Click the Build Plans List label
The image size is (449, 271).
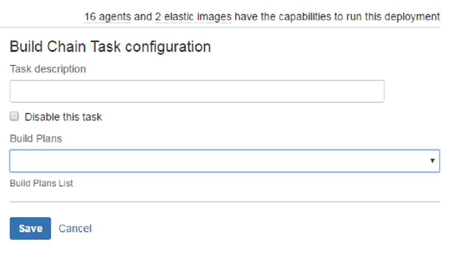[x=41, y=183]
